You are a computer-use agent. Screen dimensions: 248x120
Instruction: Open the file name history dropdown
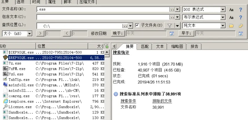(177, 10)
